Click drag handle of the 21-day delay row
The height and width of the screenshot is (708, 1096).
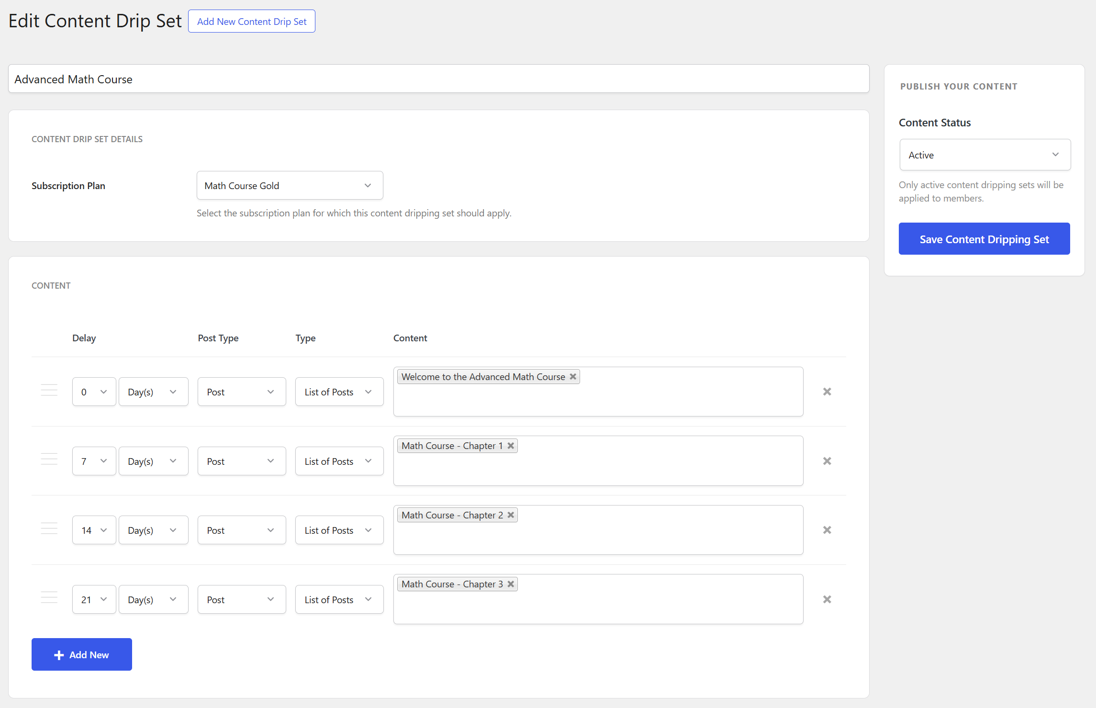pyautogui.click(x=49, y=598)
